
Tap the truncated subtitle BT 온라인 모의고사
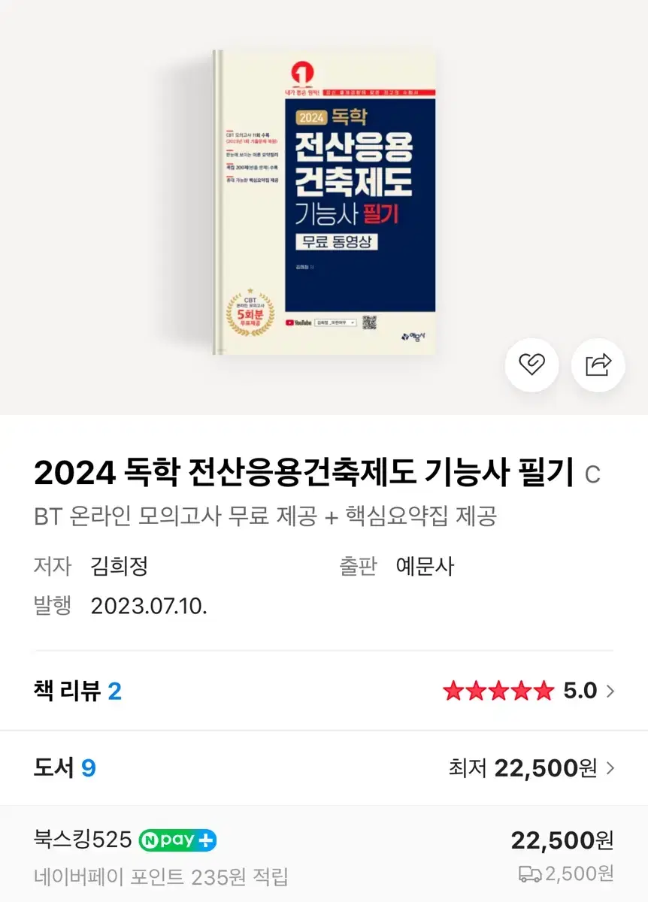pos(265,516)
